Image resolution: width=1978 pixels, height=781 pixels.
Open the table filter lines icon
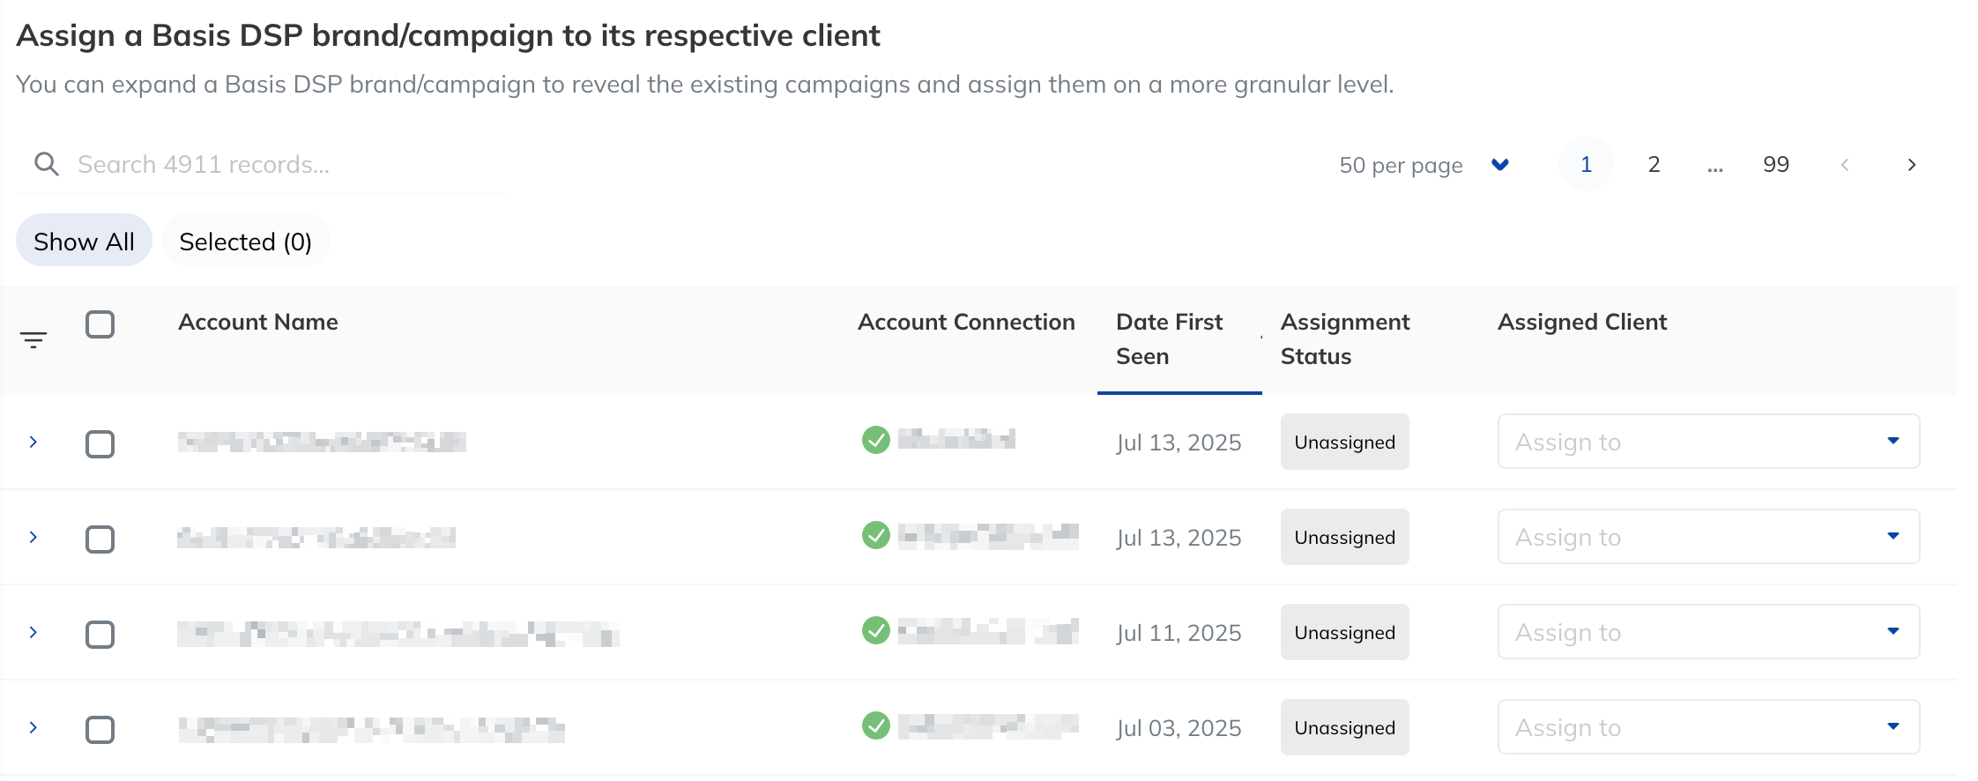click(x=33, y=339)
